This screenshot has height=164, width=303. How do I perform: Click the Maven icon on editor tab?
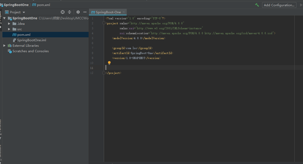pos(93,12)
